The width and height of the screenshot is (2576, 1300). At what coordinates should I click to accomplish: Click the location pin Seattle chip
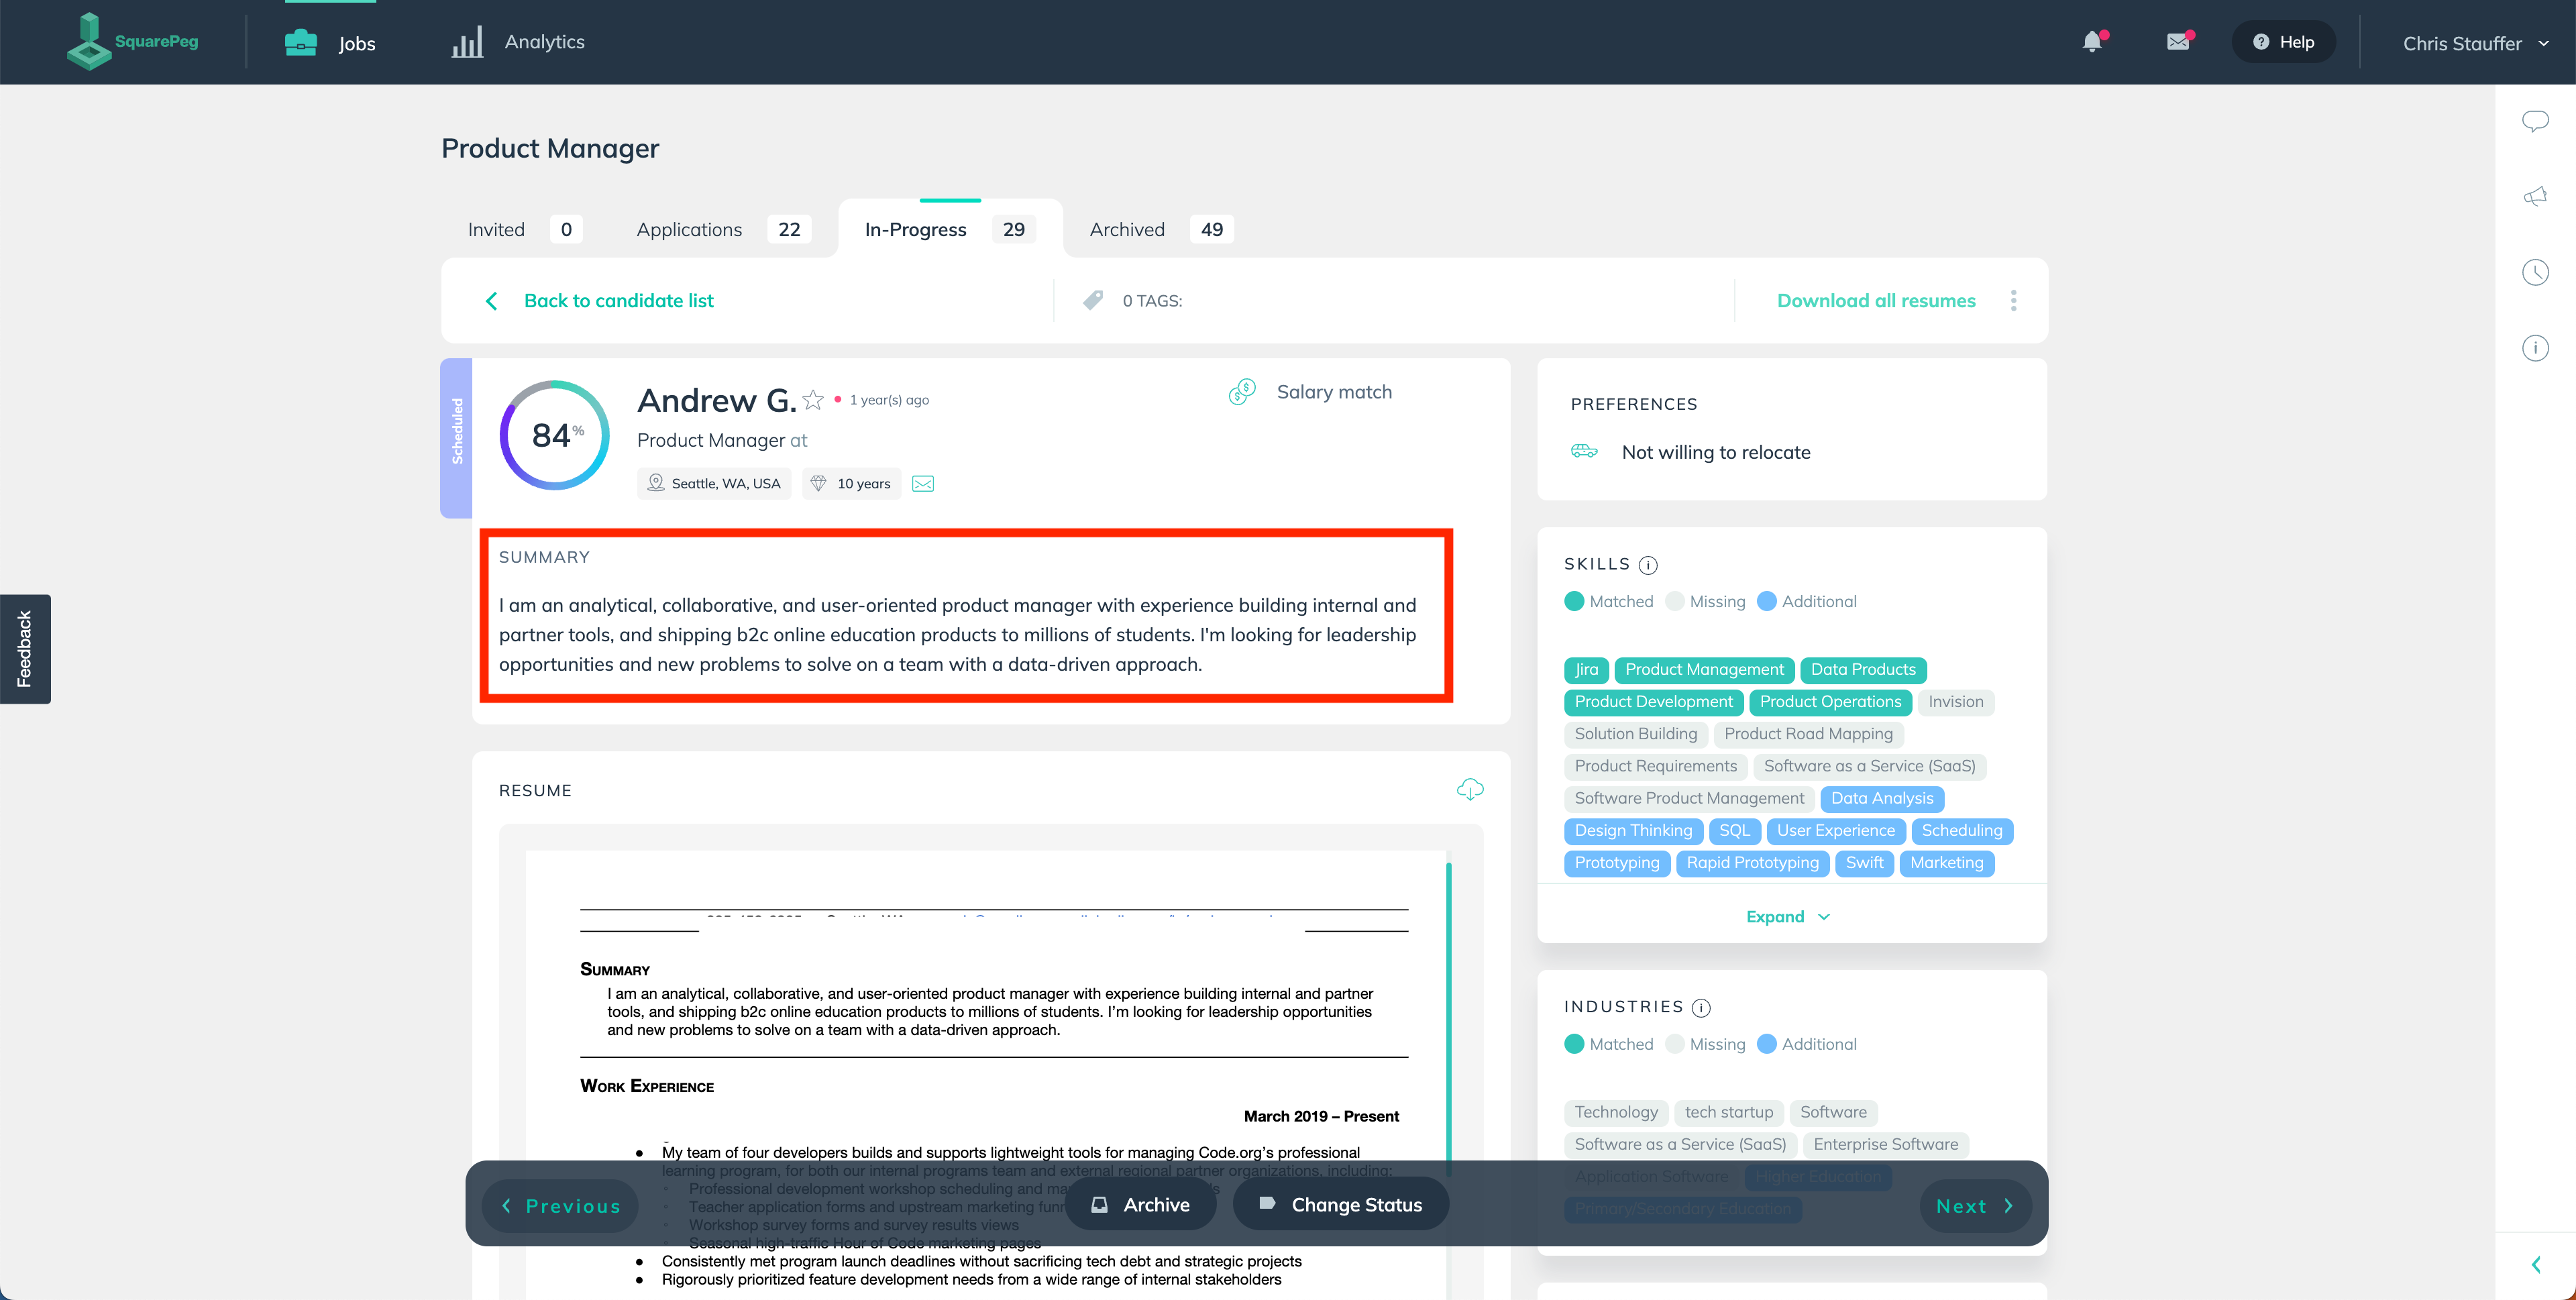(714, 484)
